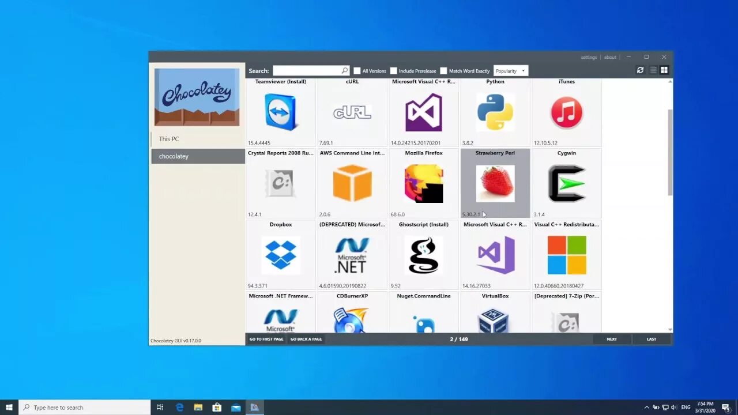The width and height of the screenshot is (738, 415).
Task: Open the VirtualBox package
Action: point(495,317)
